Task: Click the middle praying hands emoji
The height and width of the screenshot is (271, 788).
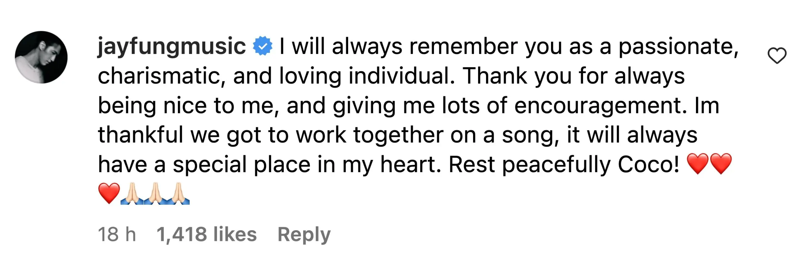Action: (155, 193)
